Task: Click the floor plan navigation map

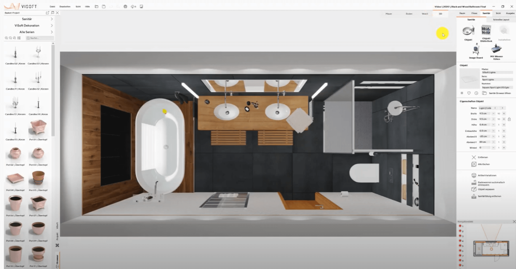Action: (491, 249)
